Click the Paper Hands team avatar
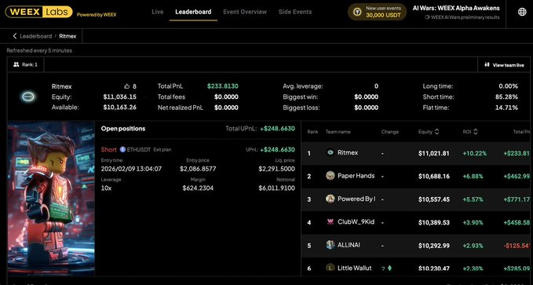The width and height of the screenshot is (533, 285). point(330,176)
